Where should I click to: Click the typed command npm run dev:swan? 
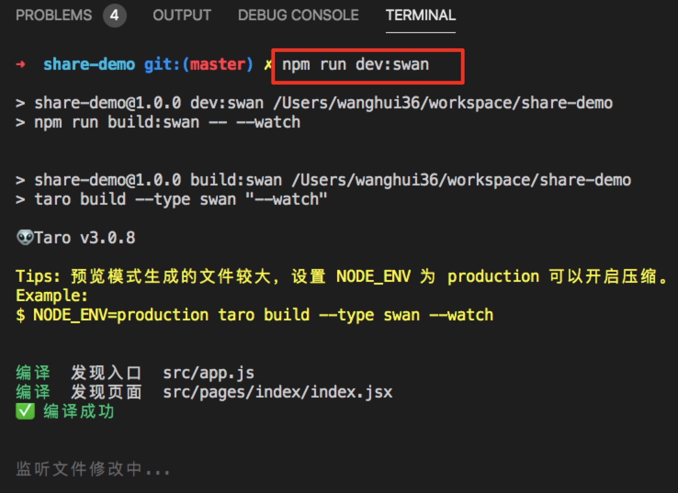coord(356,65)
